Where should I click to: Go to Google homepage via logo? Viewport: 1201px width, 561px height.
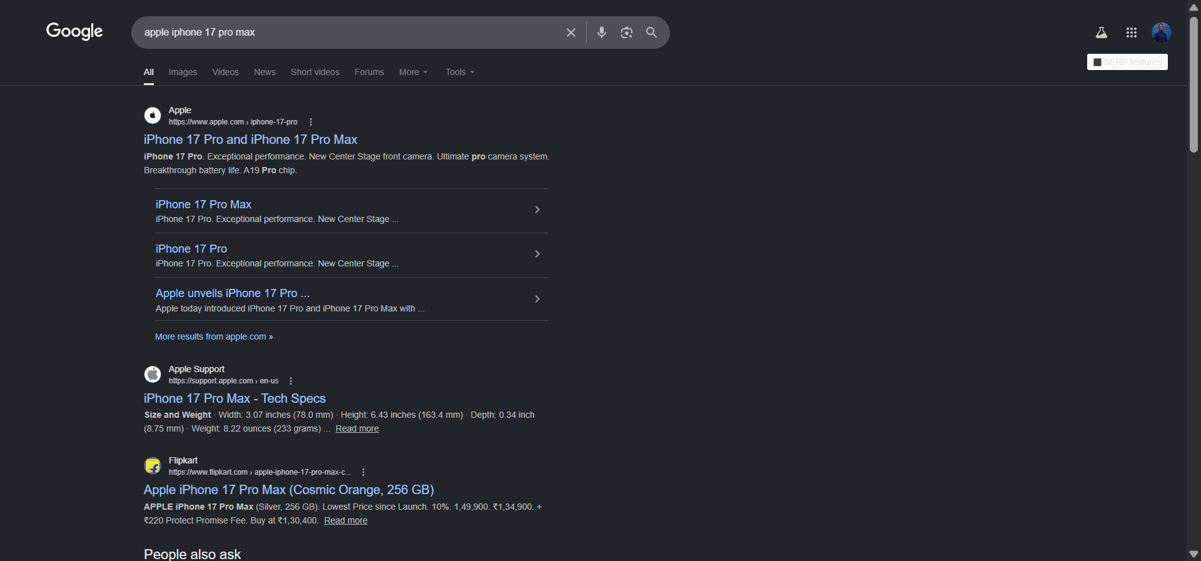click(74, 31)
